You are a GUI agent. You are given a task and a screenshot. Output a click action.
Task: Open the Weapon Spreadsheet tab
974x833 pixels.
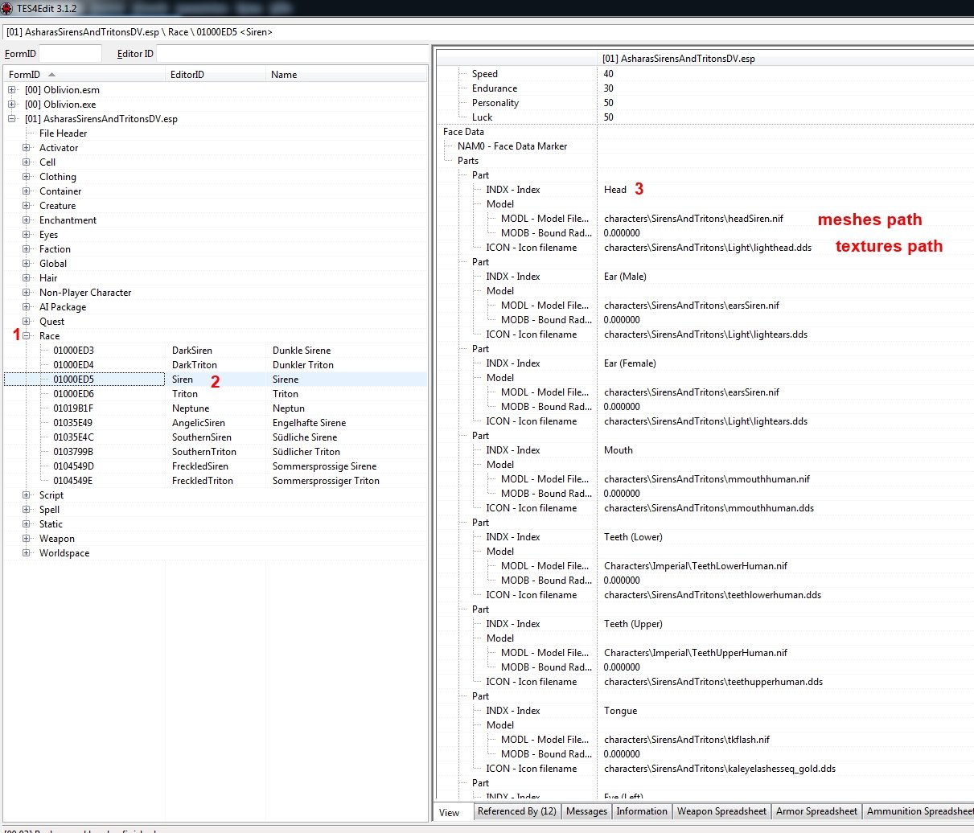[722, 811]
